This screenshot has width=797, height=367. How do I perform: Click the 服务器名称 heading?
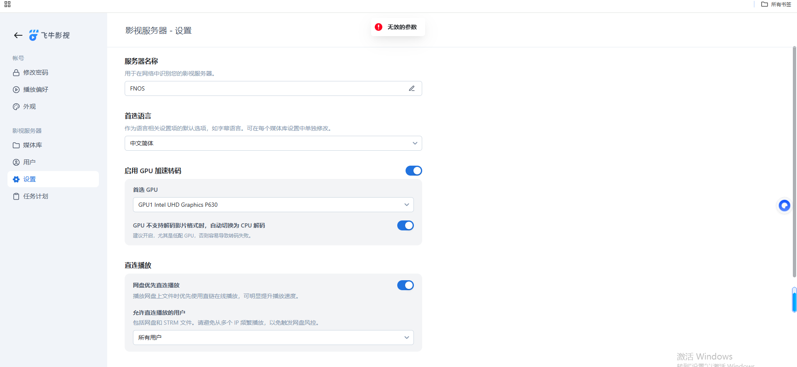(x=141, y=61)
